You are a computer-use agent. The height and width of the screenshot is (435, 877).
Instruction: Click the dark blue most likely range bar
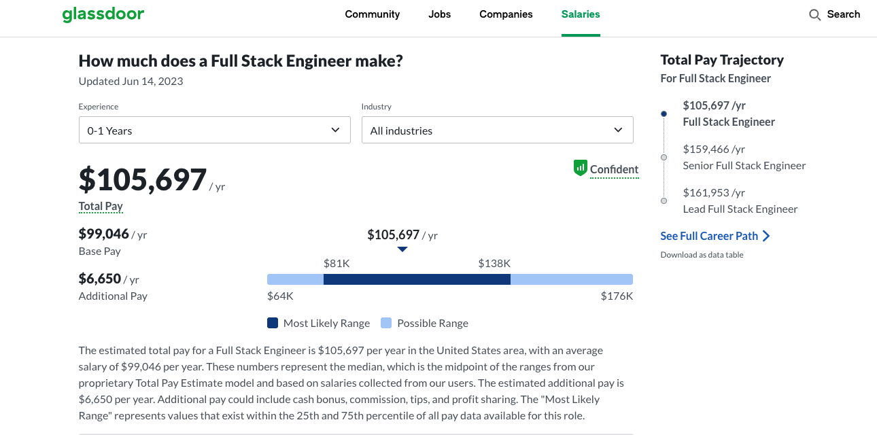point(417,279)
